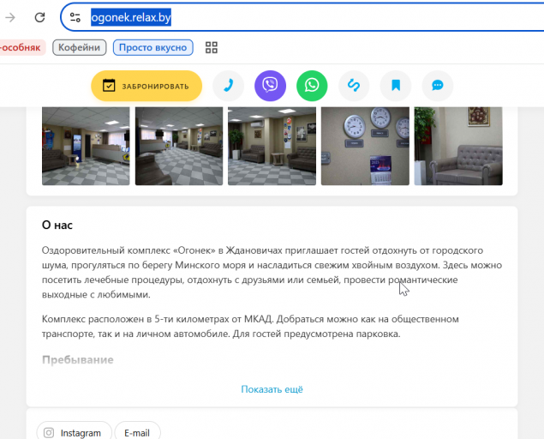This screenshot has height=439, width=544.
Task: Open the Instagram link button
Action: pyautogui.click(x=75, y=432)
